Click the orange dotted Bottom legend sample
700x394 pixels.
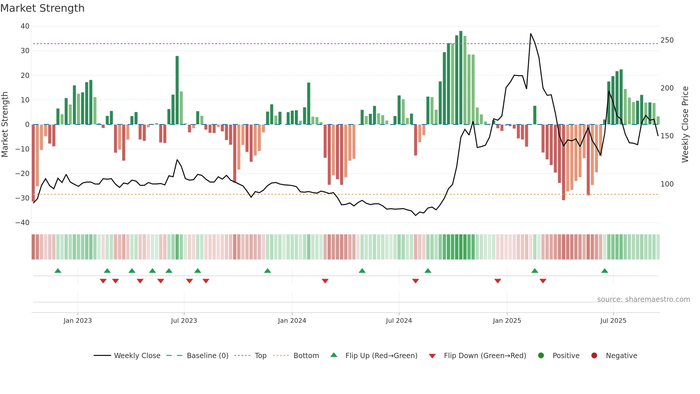tap(281, 355)
